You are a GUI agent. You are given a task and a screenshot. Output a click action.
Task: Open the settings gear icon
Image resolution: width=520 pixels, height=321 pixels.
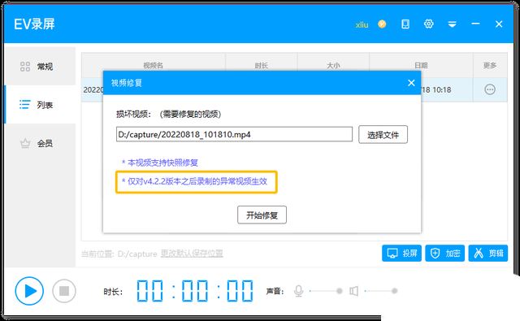coord(429,24)
